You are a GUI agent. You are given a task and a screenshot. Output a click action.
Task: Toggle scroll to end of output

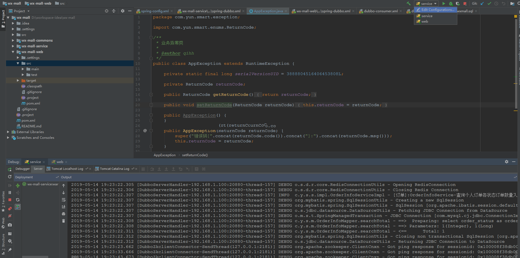(x=64, y=207)
